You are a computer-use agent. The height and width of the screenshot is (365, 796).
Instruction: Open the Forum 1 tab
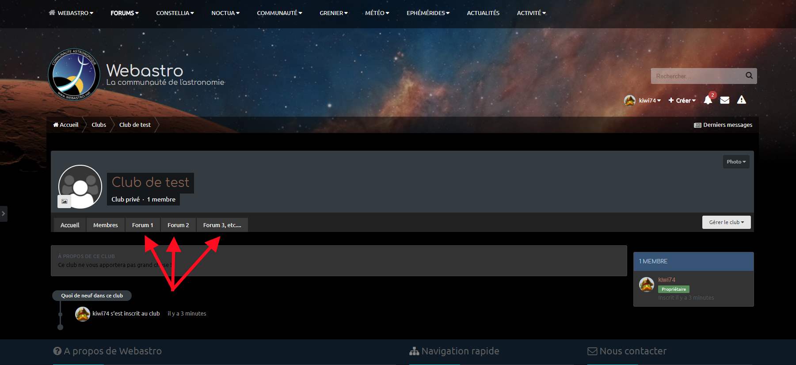click(143, 225)
